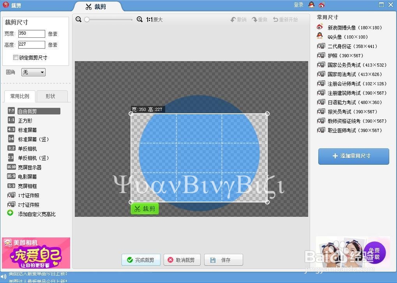Click the height 高度 input field

pyautogui.click(x=32, y=44)
